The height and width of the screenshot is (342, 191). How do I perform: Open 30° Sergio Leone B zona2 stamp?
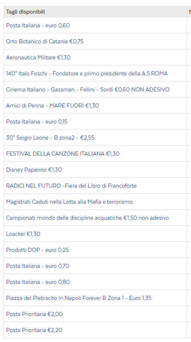(50, 138)
